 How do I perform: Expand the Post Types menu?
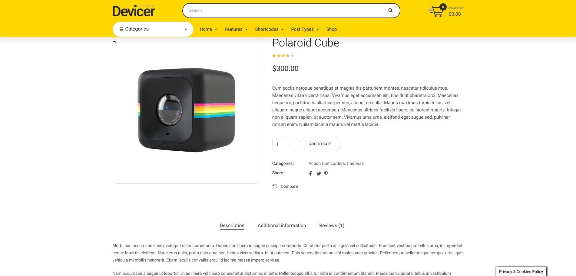pos(305,29)
